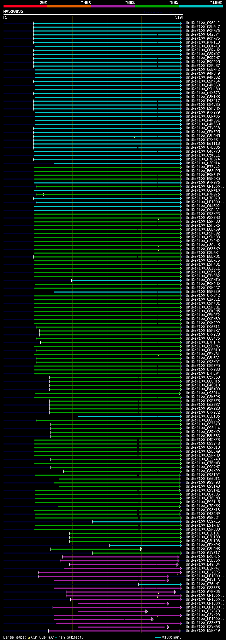This screenshot has width=226, height=640.
Task: Click label UniRef100_Q8L5M6
Action: coord(203,549)
